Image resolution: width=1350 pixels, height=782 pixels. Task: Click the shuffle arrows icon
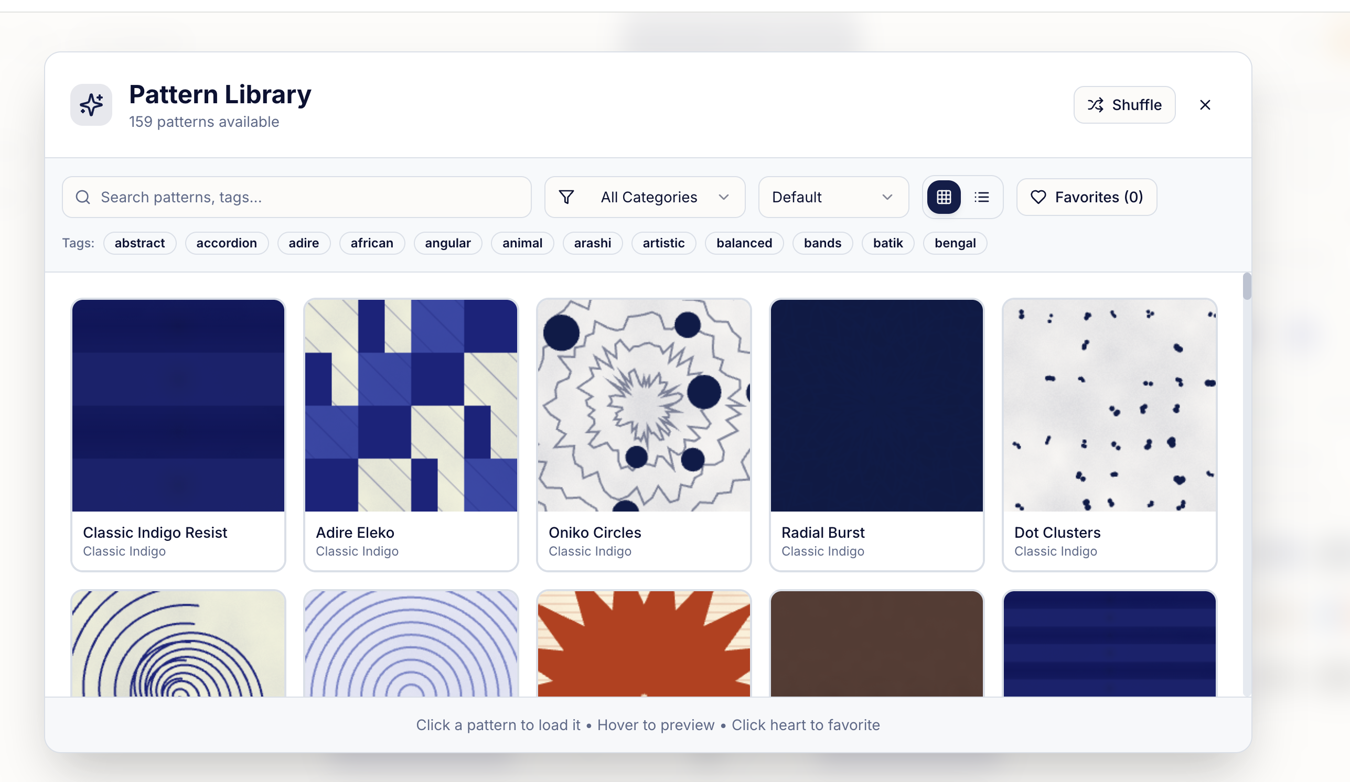tap(1096, 104)
